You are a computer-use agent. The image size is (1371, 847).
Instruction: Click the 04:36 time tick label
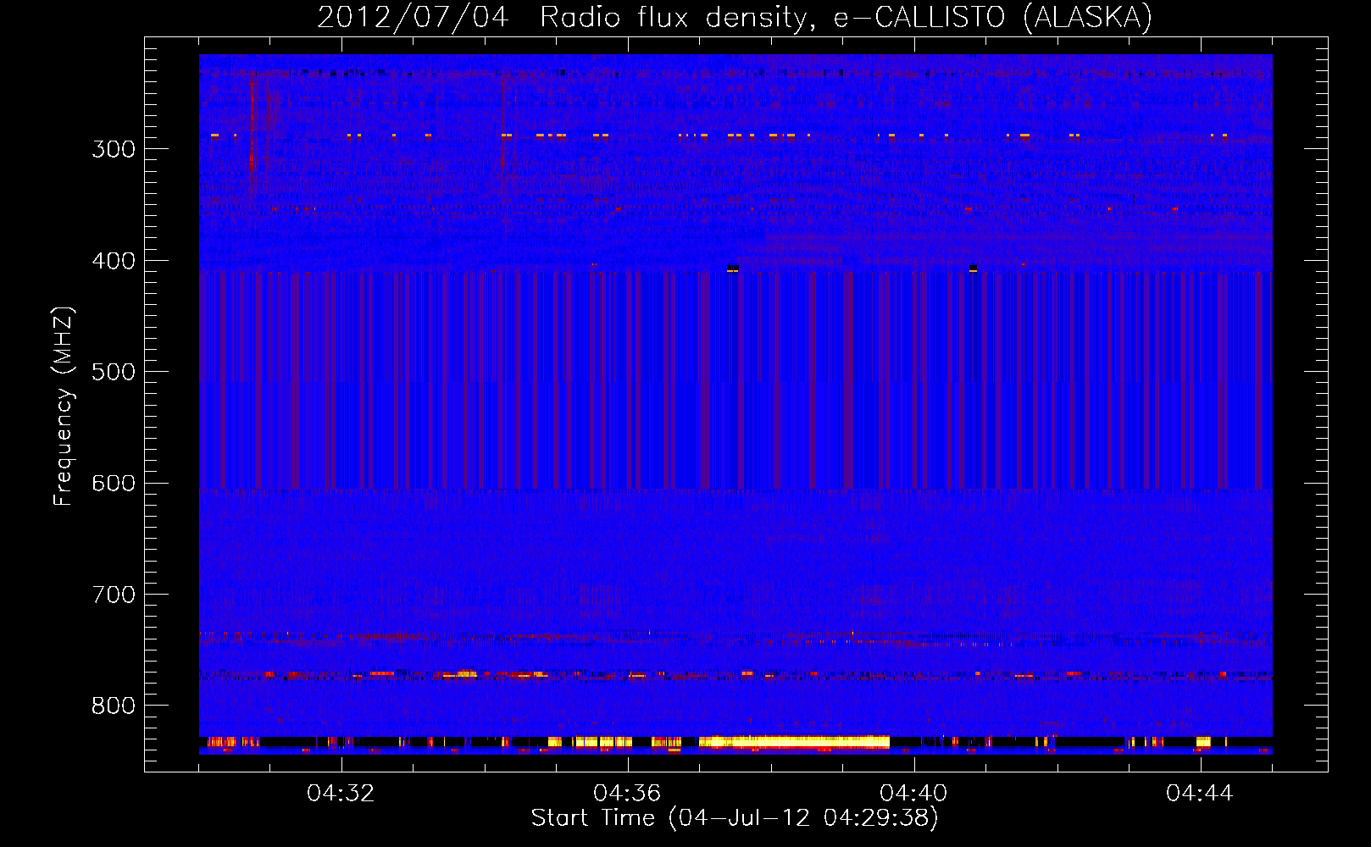[627, 794]
